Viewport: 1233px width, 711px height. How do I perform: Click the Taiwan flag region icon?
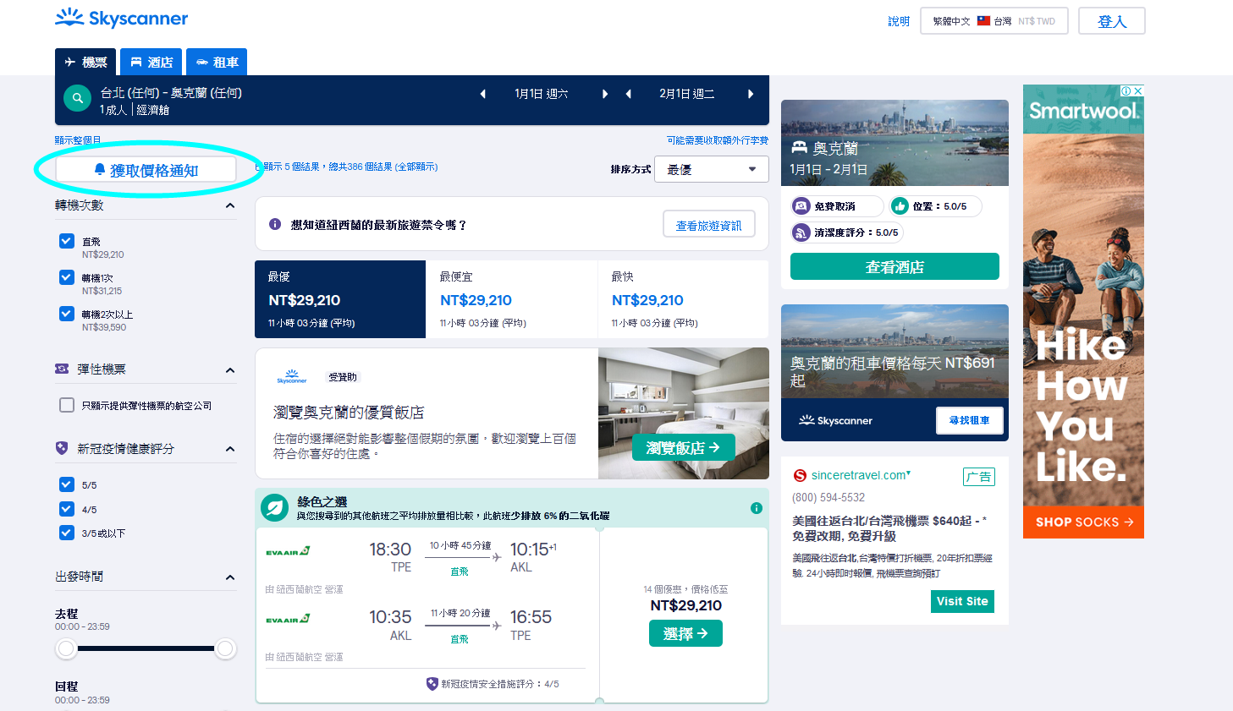983,20
